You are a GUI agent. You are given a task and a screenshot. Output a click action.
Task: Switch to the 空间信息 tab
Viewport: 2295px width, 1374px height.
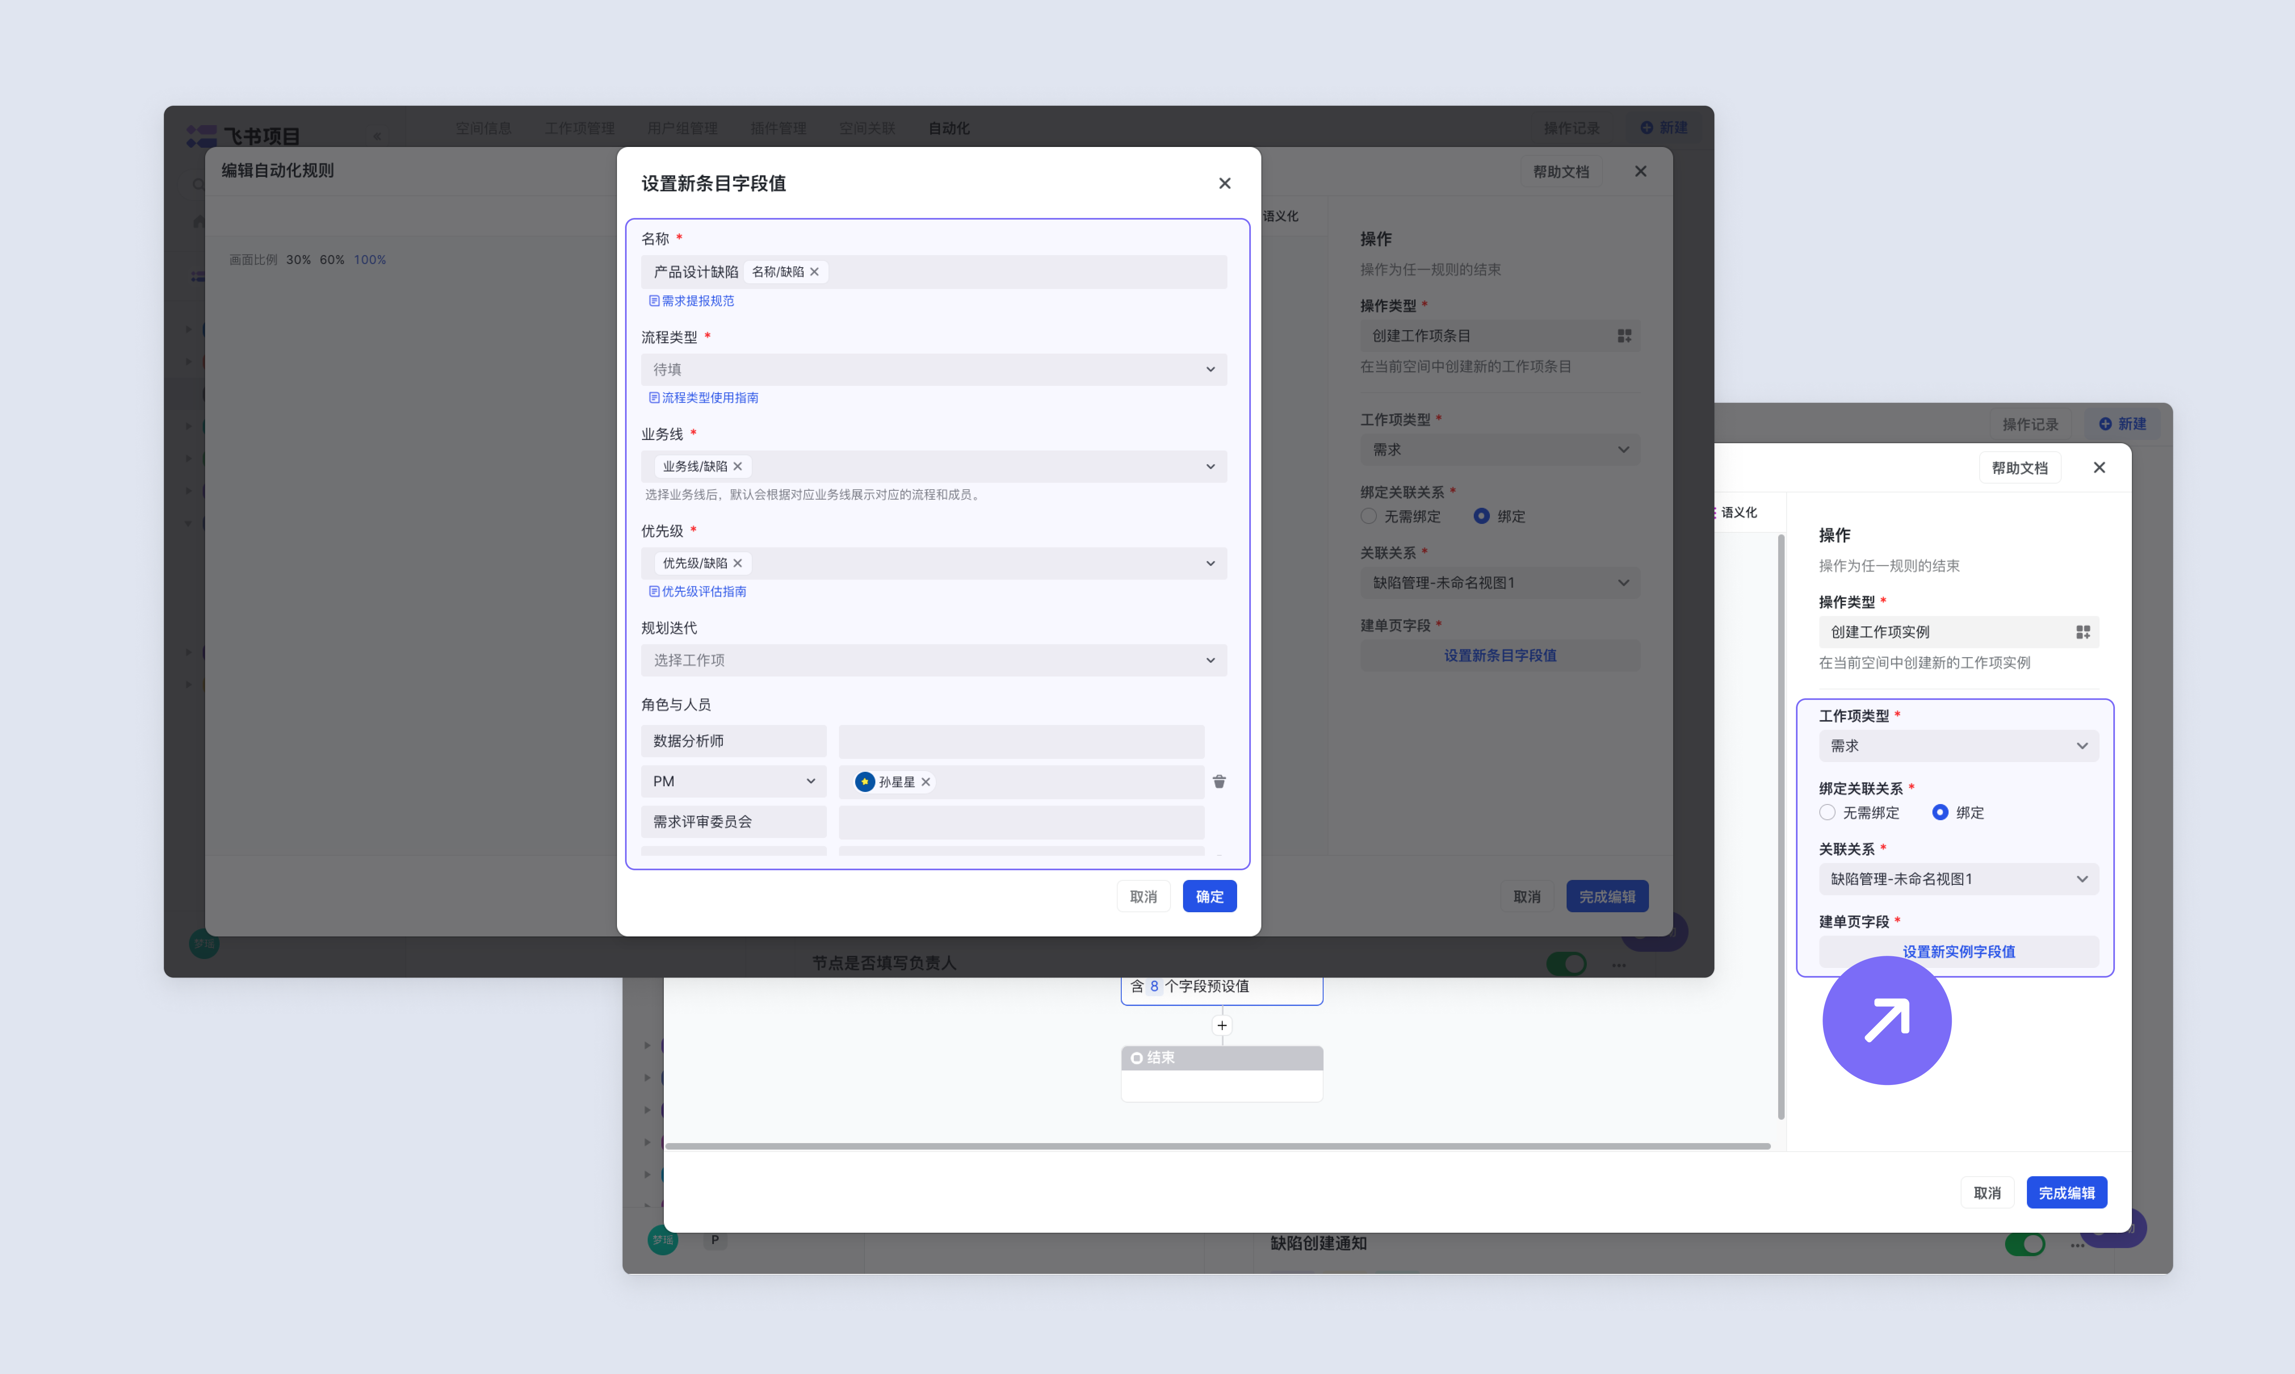(x=482, y=128)
